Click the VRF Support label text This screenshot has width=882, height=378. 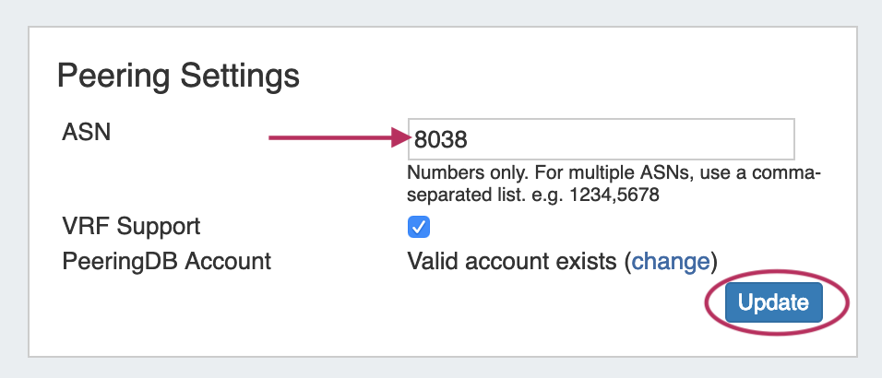[x=131, y=226]
